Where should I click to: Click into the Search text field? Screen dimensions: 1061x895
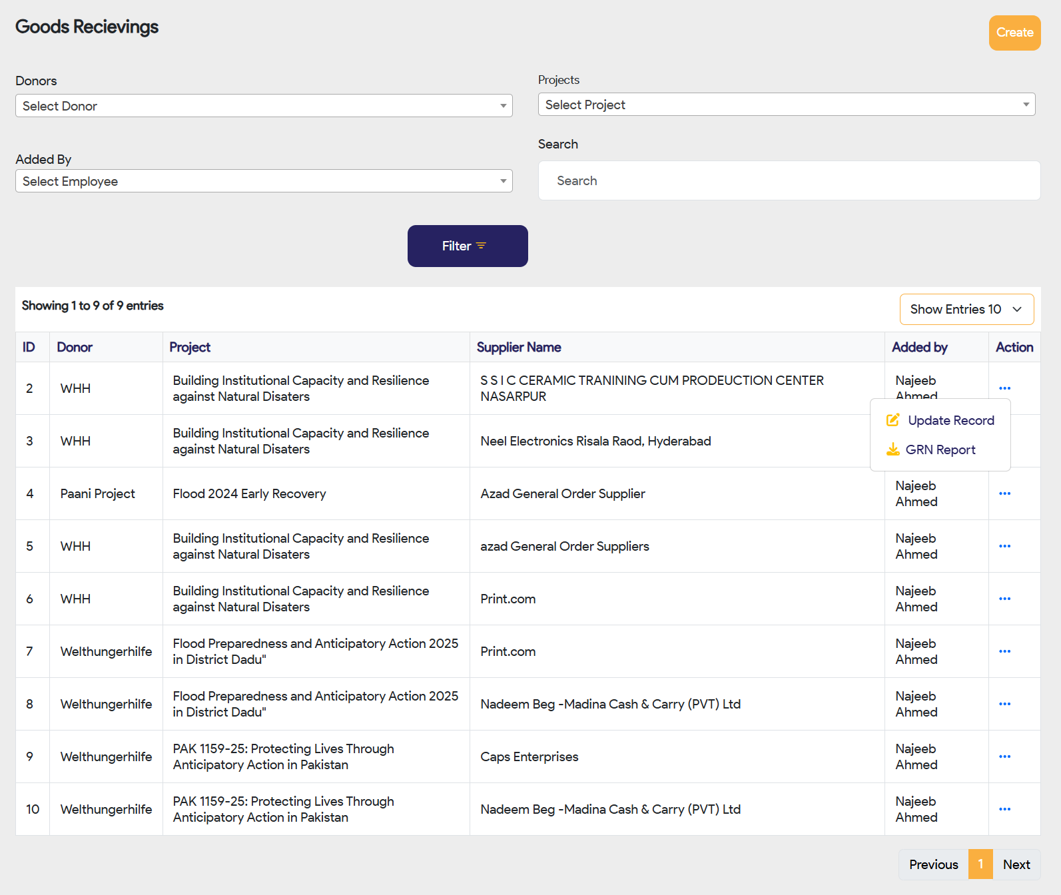(789, 180)
